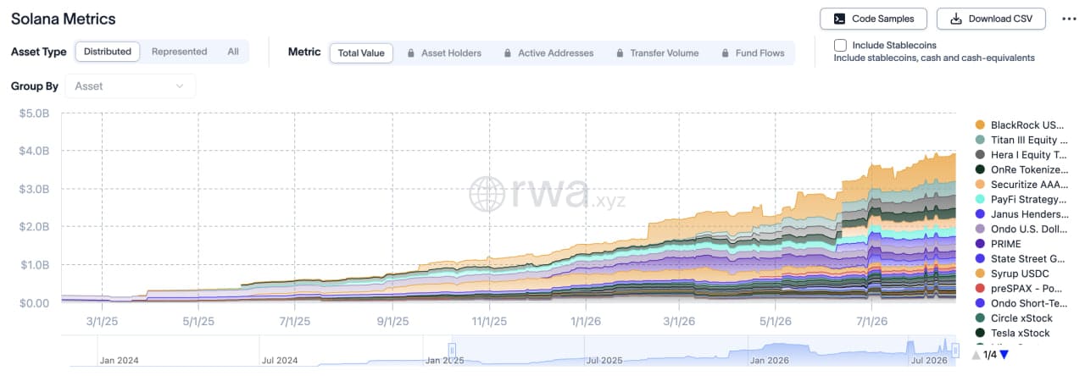The width and height of the screenshot is (1085, 376).
Task: Open the three-dot more options menu
Action: coord(1068,19)
